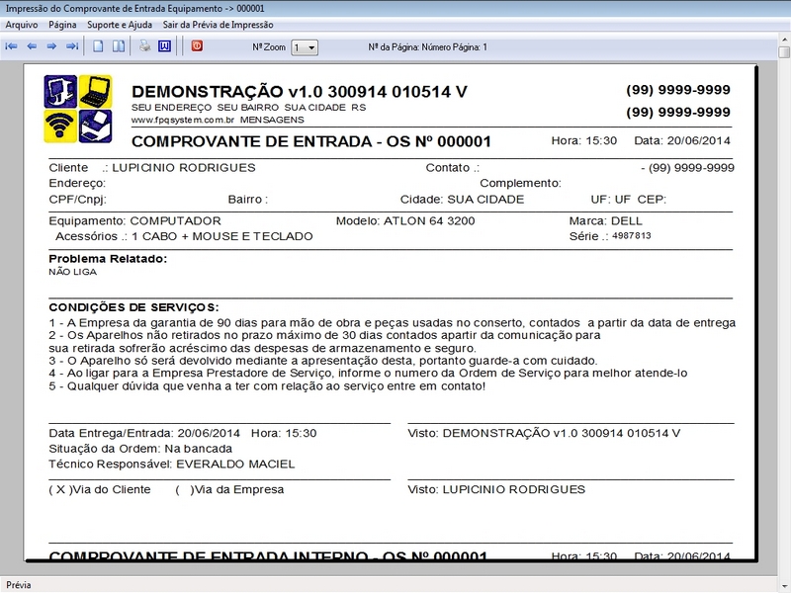Open the Arquivo menu
Image resolution: width=791 pixels, height=593 pixels.
pyautogui.click(x=22, y=25)
